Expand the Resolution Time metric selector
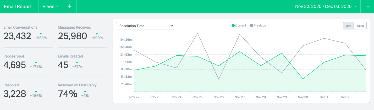This screenshot has height=110, width=374. [x=145, y=26]
